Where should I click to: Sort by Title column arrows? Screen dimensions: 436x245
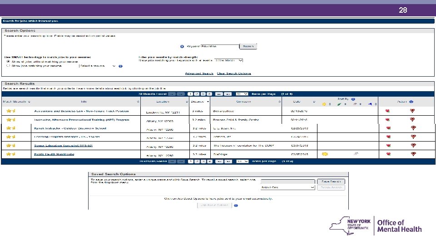[138, 102]
